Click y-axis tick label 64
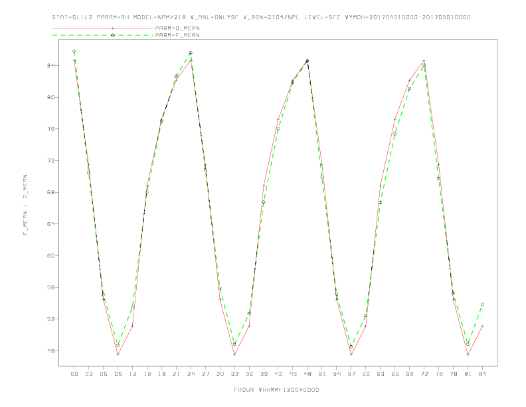This screenshot has width=526, height=407. click(x=51, y=224)
